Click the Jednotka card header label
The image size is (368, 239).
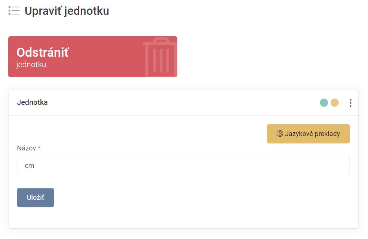click(x=32, y=102)
